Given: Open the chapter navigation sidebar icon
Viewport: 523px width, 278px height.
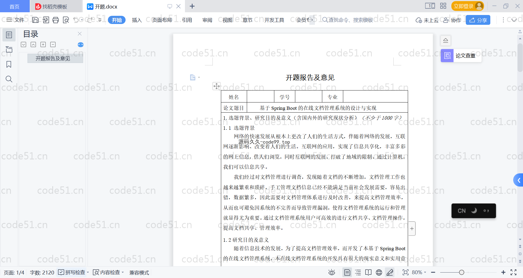Looking at the screenshot, I should pos(9,50).
